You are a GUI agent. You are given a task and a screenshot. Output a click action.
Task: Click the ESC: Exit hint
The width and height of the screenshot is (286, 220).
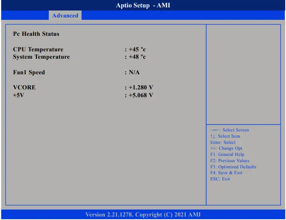[220, 179]
